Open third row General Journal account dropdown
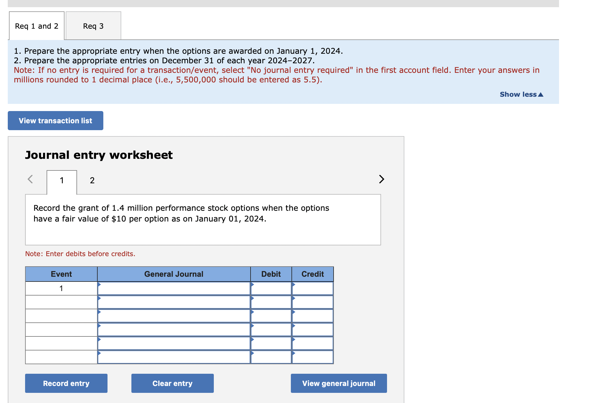The height and width of the screenshot is (403, 608). click(x=174, y=316)
